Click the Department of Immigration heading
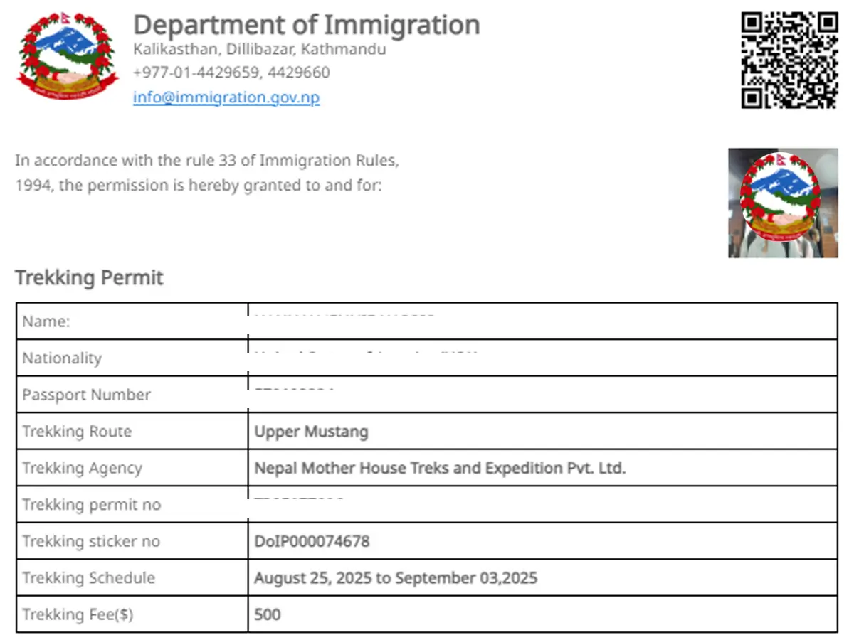The image size is (854, 640). 307,25
